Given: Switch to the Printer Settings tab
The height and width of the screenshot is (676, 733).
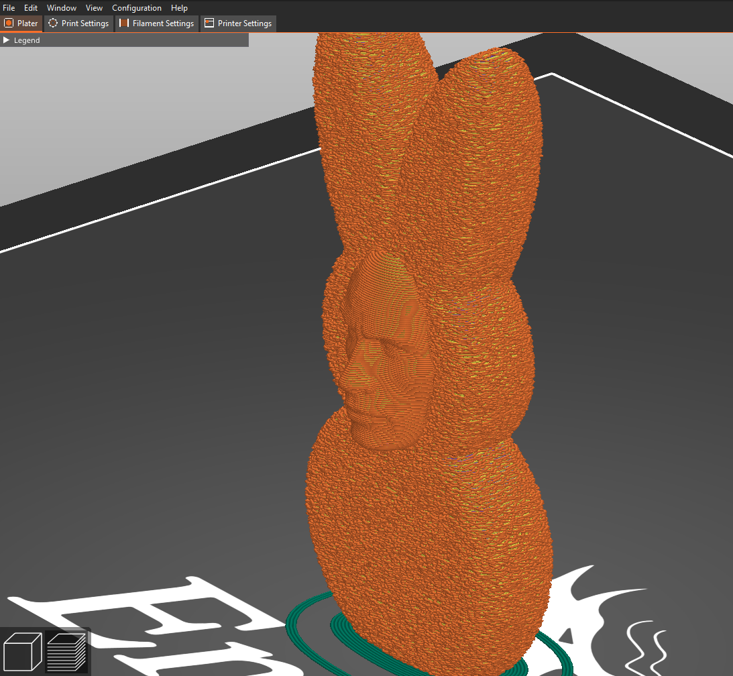Looking at the screenshot, I should 238,23.
